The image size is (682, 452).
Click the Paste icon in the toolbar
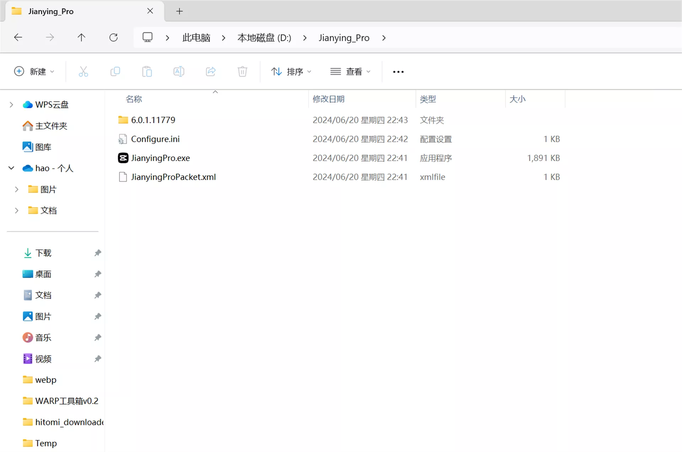tap(147, 71)
